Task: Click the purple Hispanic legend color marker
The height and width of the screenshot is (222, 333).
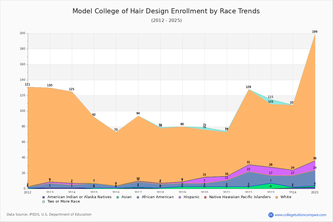Action: pos(180,197)
